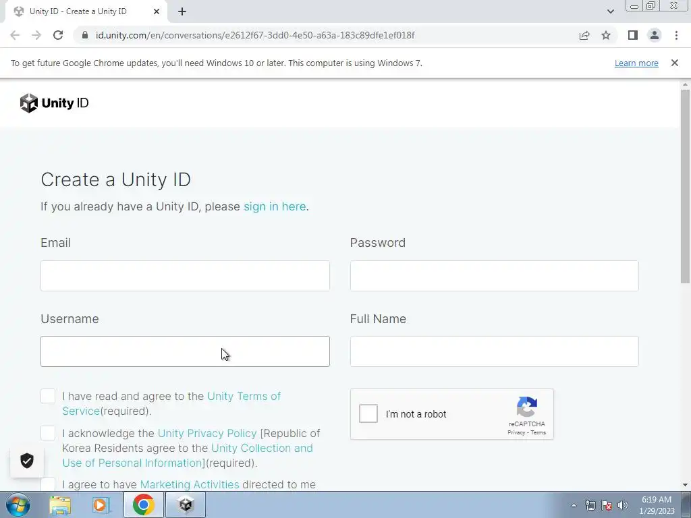691x518 pixels.
Task: Open File Explorer from taskbar
Action: pos(60,505)
